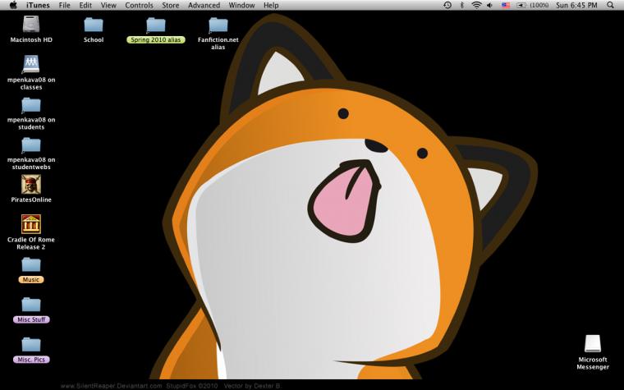The height and width of the screenshot is (390, 624).
Task: Select the Fanfiction.net alias folder
Action: point(218,25)
